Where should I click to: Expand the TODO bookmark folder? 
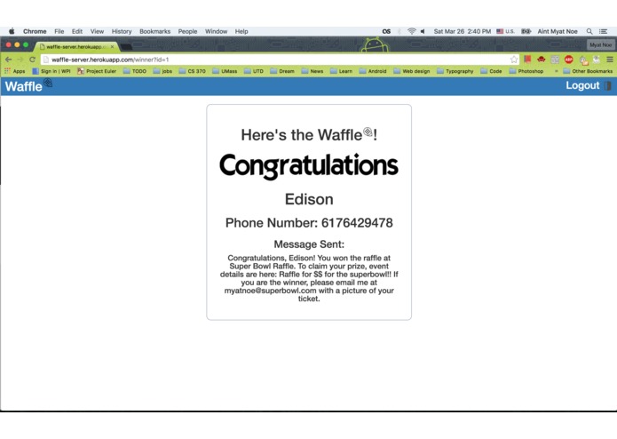tap(135, 71)
